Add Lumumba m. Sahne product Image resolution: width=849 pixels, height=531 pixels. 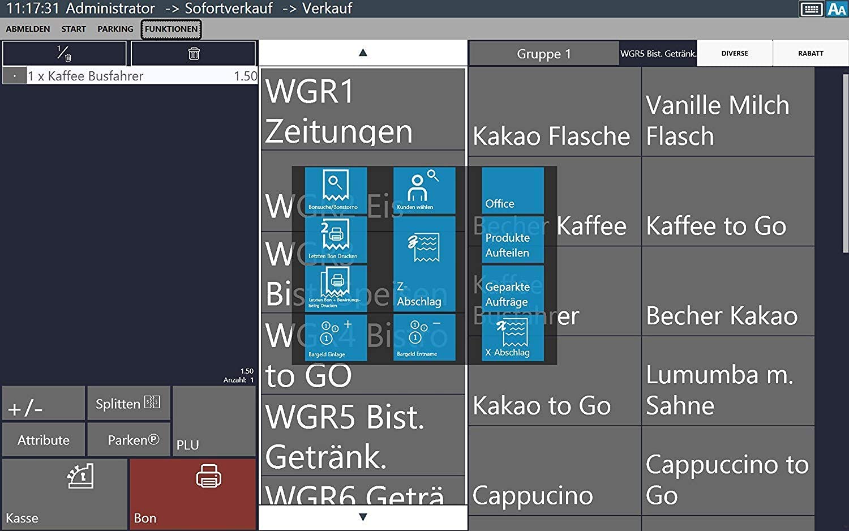coord(728,381)
